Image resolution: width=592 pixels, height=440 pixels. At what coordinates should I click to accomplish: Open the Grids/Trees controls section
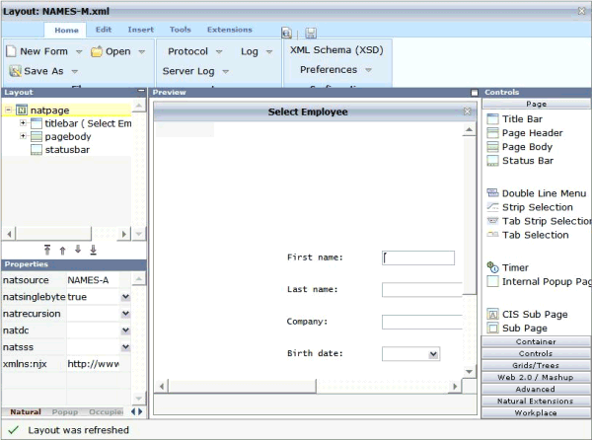tap(536, 365)
